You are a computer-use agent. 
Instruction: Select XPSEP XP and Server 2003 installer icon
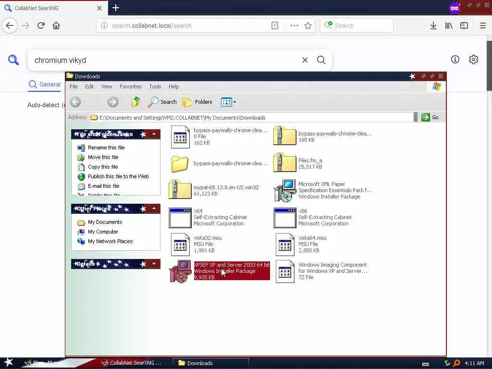click(180, 271)
